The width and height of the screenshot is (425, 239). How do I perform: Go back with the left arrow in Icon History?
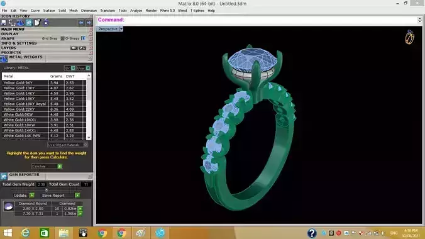click(81, 23)
